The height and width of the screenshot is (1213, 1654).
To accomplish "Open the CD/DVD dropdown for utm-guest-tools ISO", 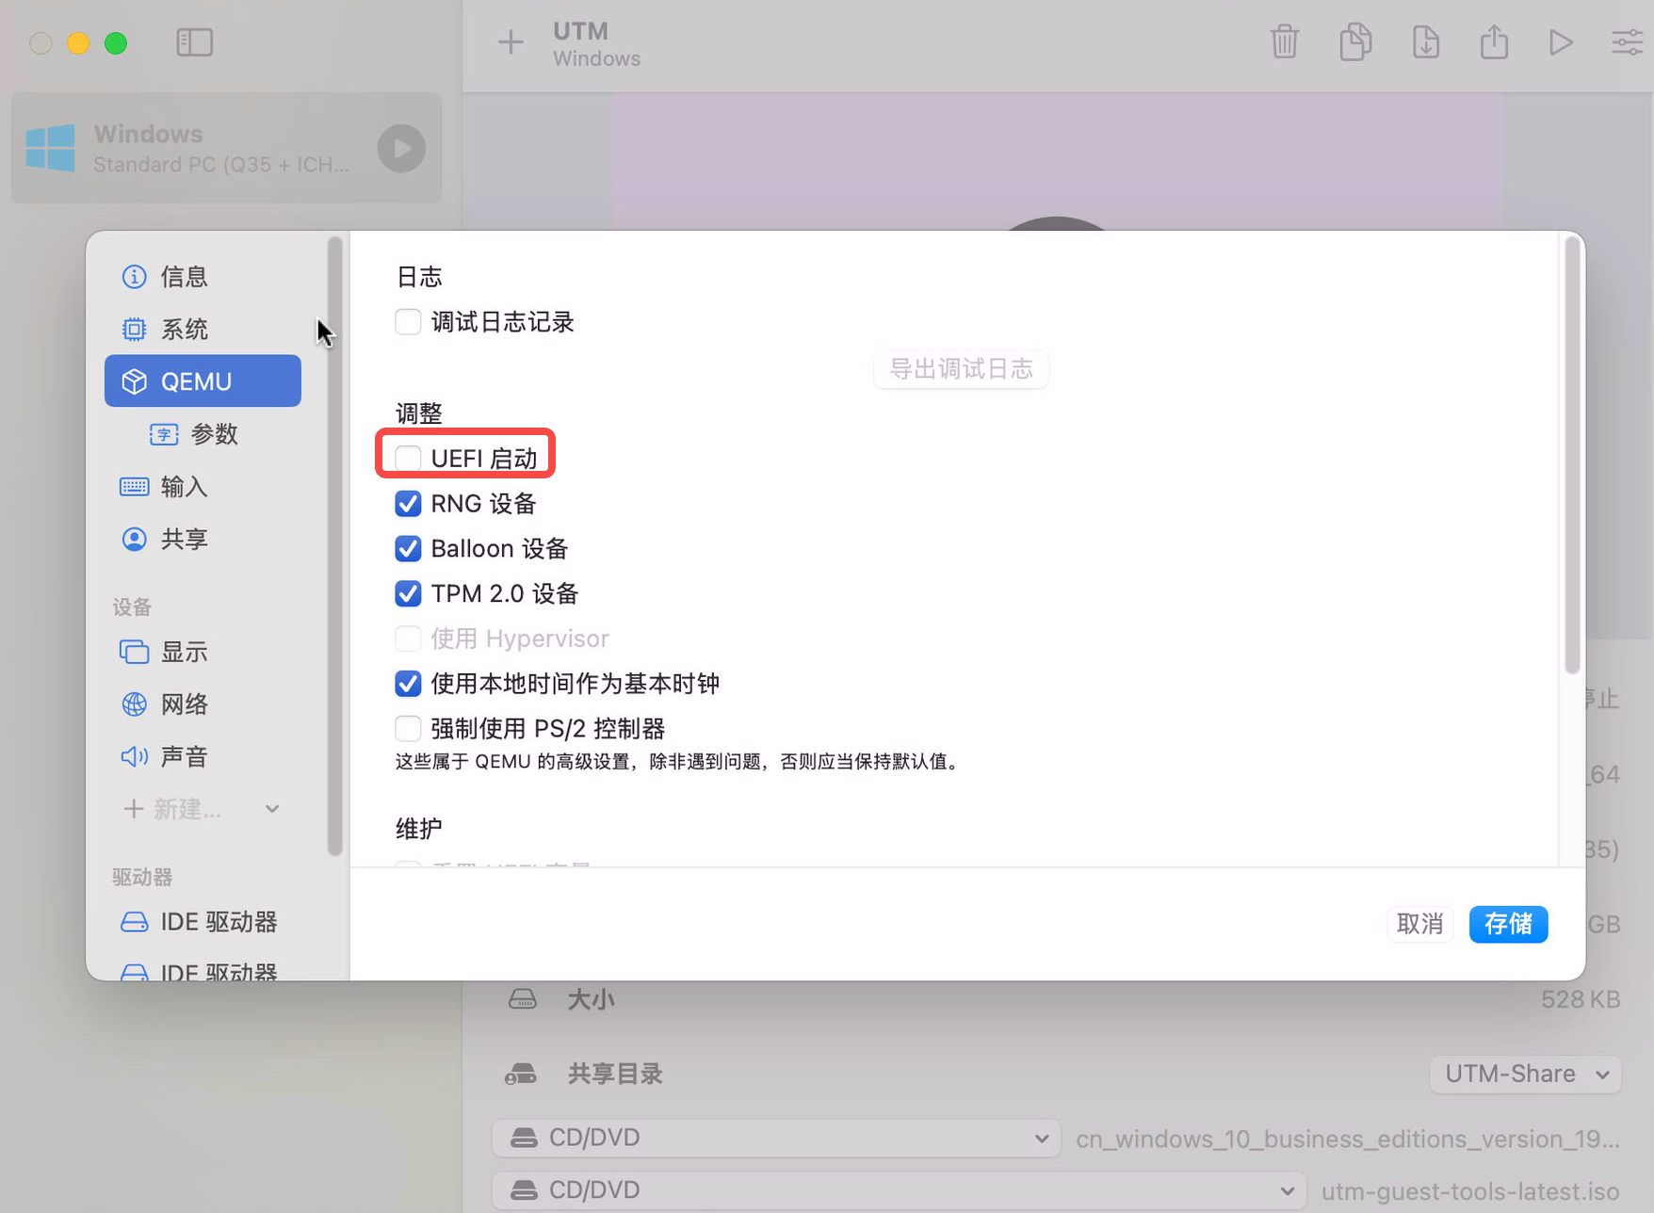I will coord(900,1190).
